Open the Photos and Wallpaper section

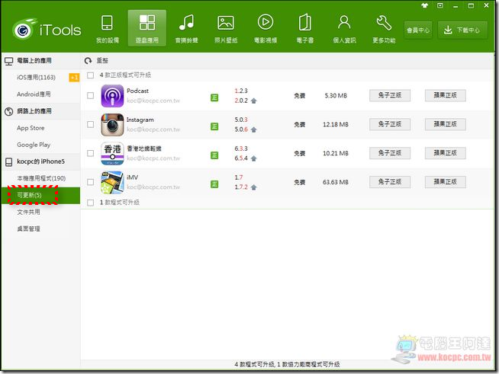click(226, 28)
